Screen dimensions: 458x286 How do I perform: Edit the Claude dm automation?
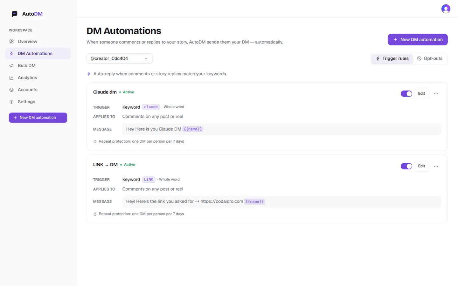click(421, 94)
